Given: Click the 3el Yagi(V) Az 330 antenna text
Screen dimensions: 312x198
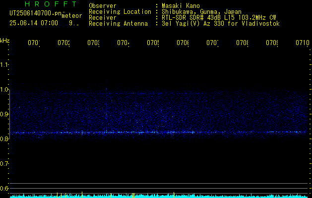Looking at the screenshot, I should click(x=221, y=24).
